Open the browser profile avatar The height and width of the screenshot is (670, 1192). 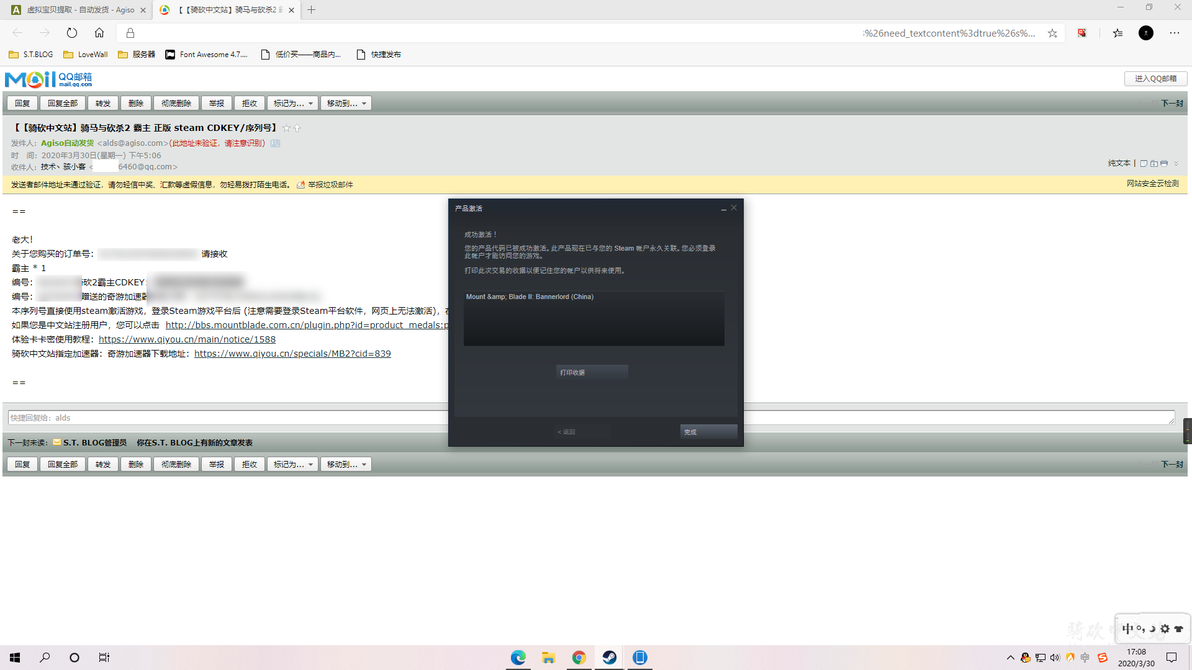pos(1146,33)
